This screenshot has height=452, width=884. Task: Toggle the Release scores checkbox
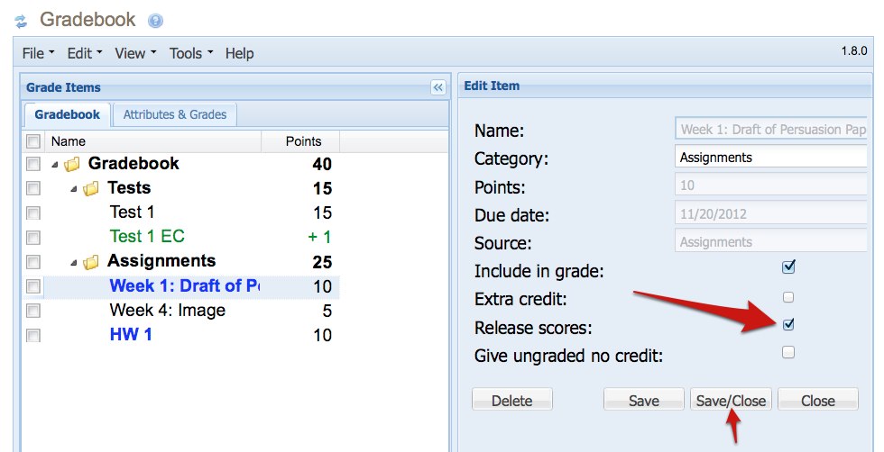coord(788,324)
